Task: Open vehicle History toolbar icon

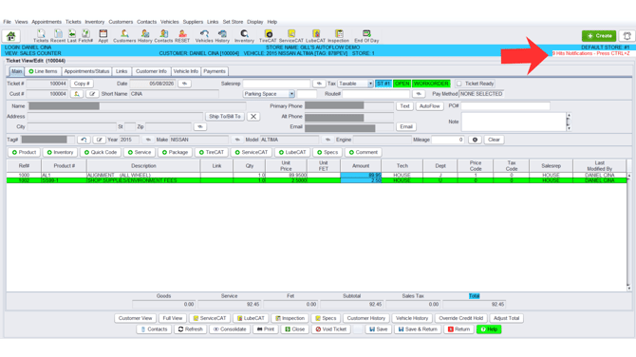Action: point(222,36)
